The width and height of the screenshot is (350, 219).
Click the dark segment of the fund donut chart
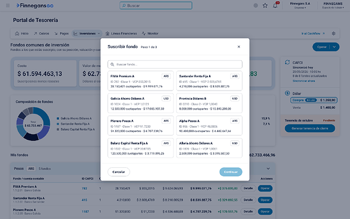point(31,137)
